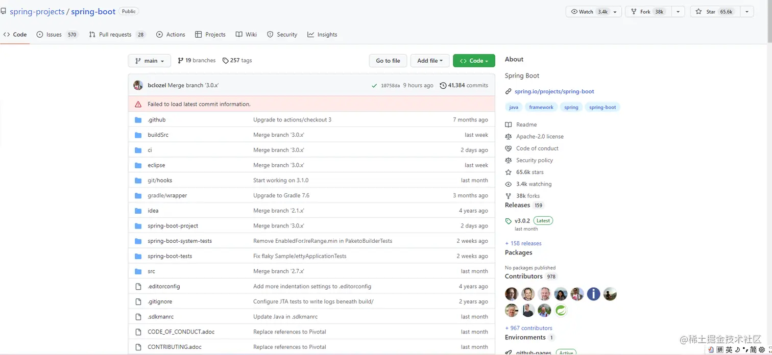Open CODE_OF_CONDUCT.adoc file
Viewport: 772px width, 355px height.
coord(181,332)
